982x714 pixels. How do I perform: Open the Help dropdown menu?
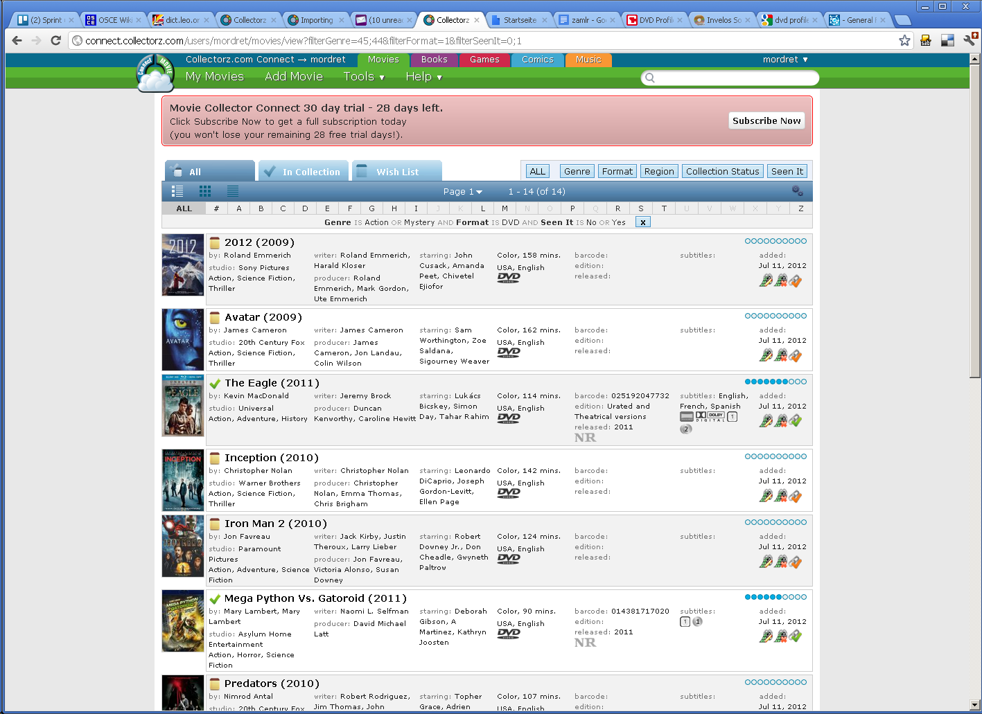[423, 77]
